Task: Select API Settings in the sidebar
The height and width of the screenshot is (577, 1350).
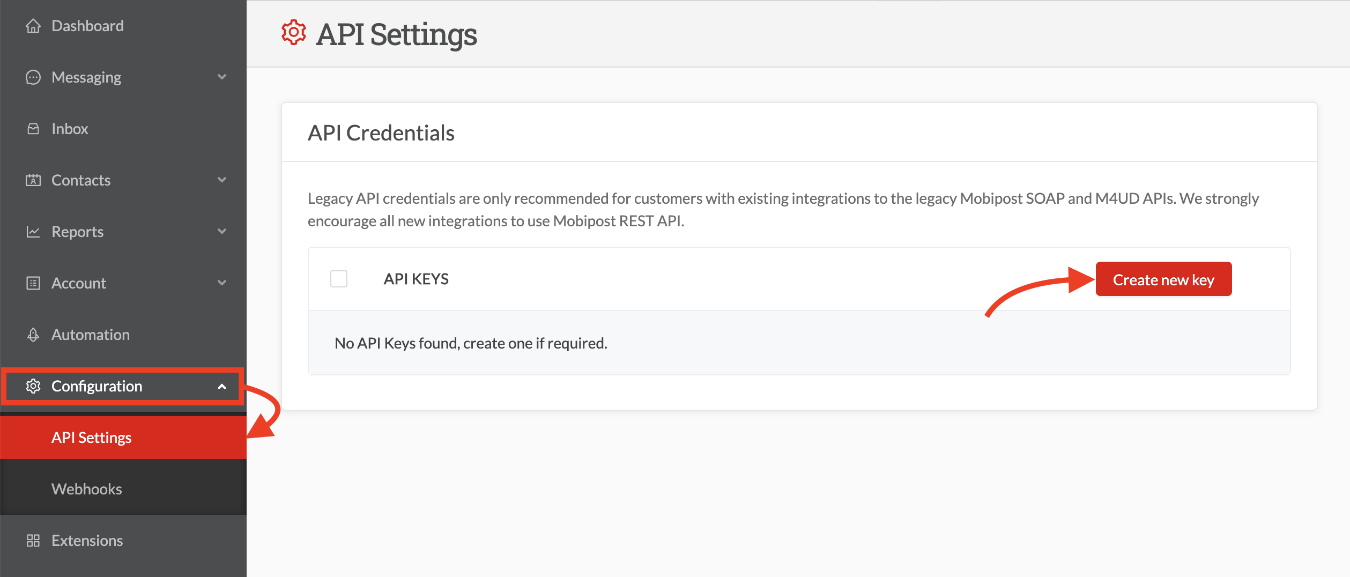Action: pyautogui.click(x=91, y=438)
